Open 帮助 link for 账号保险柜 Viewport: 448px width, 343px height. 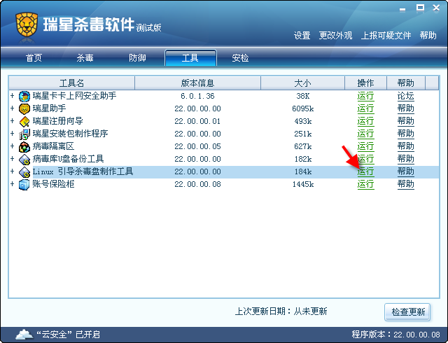pos(405,184)
